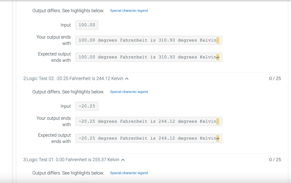
Task: Select your output box for the 100.00 test
Action: coord(149,40)
